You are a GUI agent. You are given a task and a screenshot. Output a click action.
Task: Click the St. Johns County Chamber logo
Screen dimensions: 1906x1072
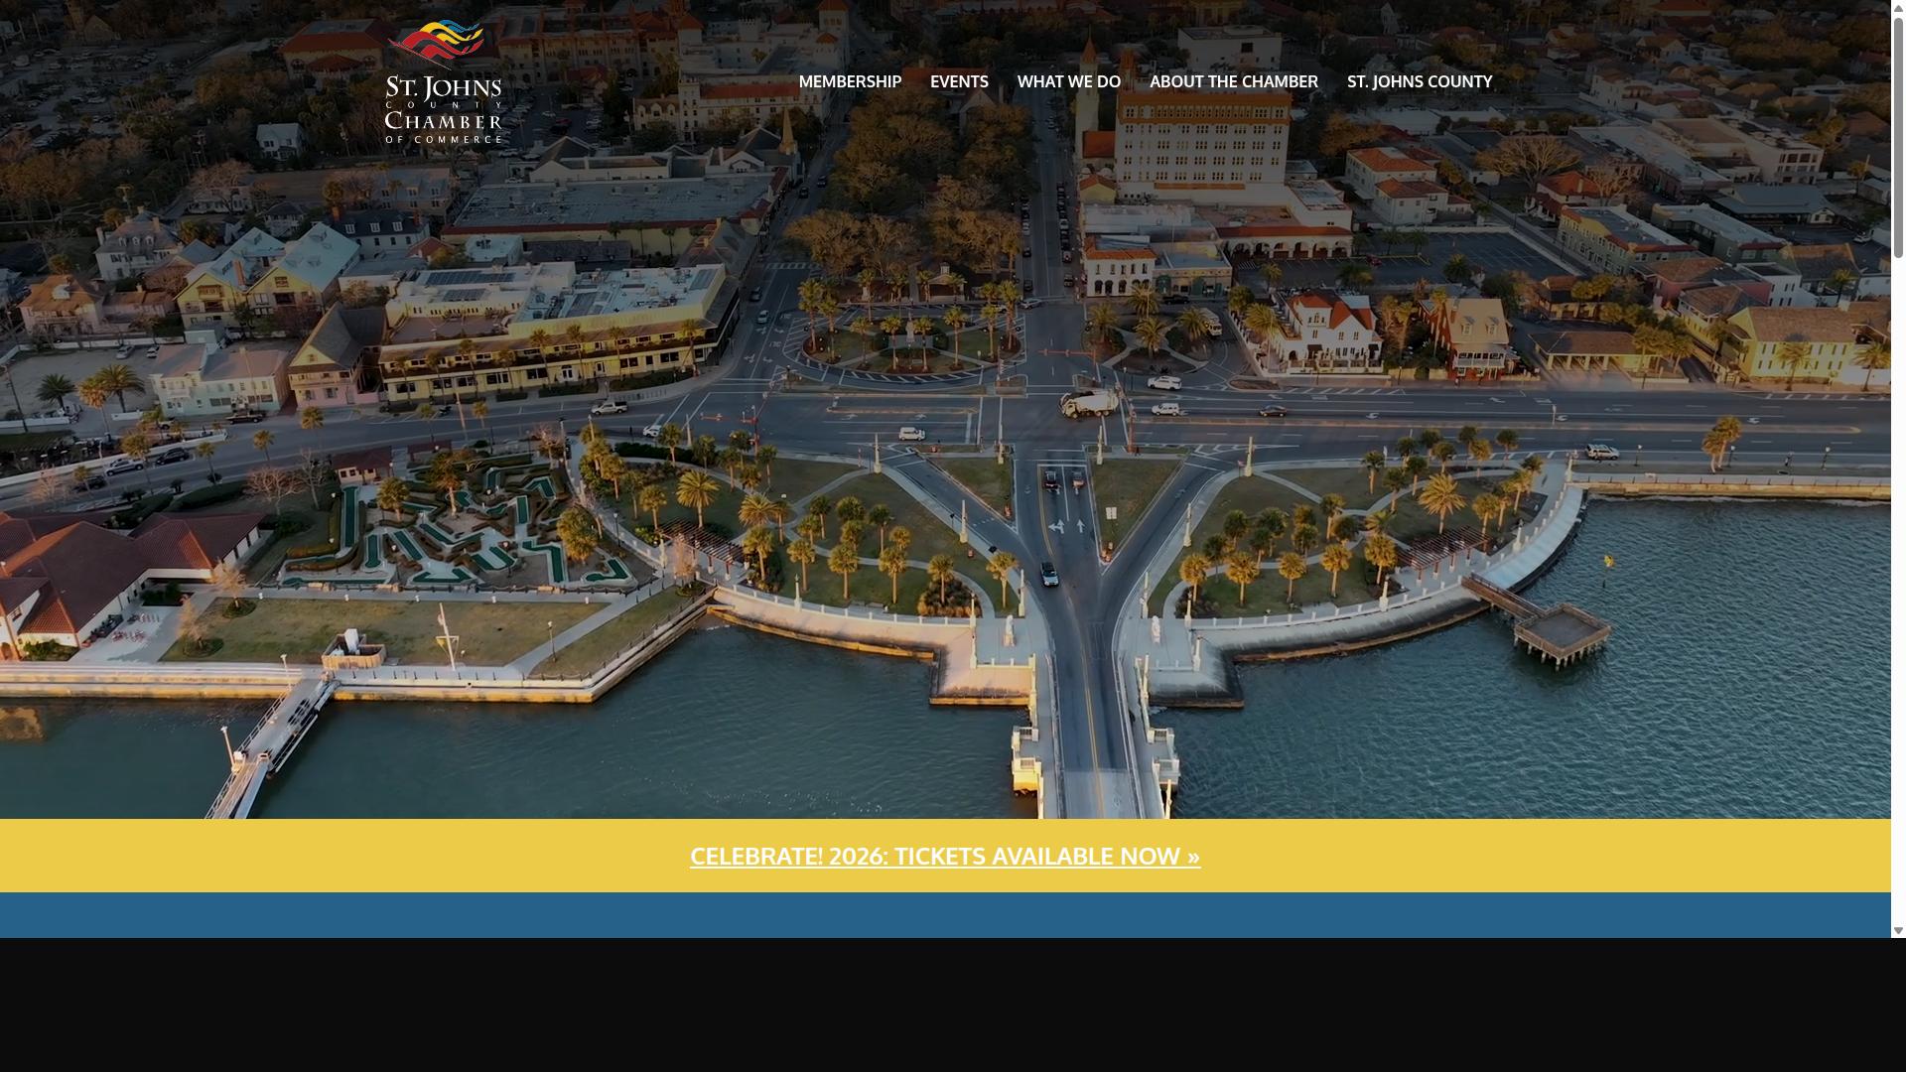pos(443,81)
